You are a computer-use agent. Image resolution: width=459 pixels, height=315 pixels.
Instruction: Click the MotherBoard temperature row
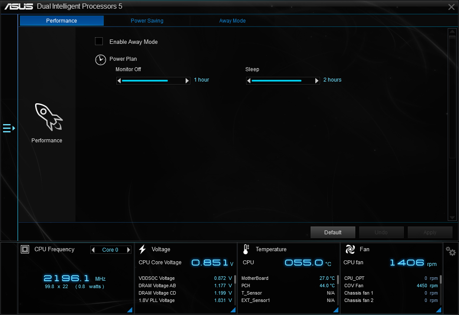point(288,278)
